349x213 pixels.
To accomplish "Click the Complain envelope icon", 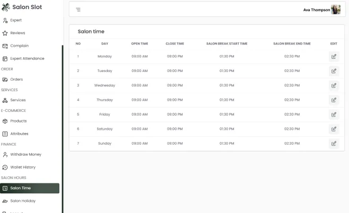I will [5, 46].
